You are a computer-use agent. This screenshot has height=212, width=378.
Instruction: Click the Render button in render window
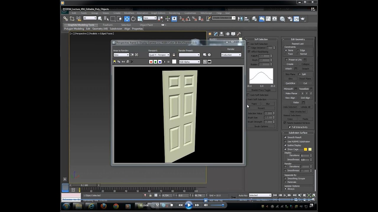(x=231, y=49)
